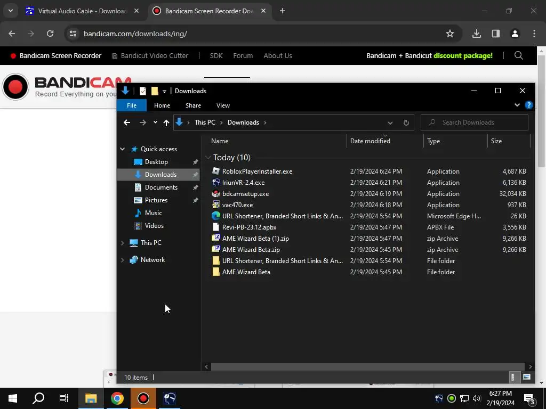Open the View ribbon tab
Image resolution: width=546 pixels, height=409 pixels.
coord(223,105)
